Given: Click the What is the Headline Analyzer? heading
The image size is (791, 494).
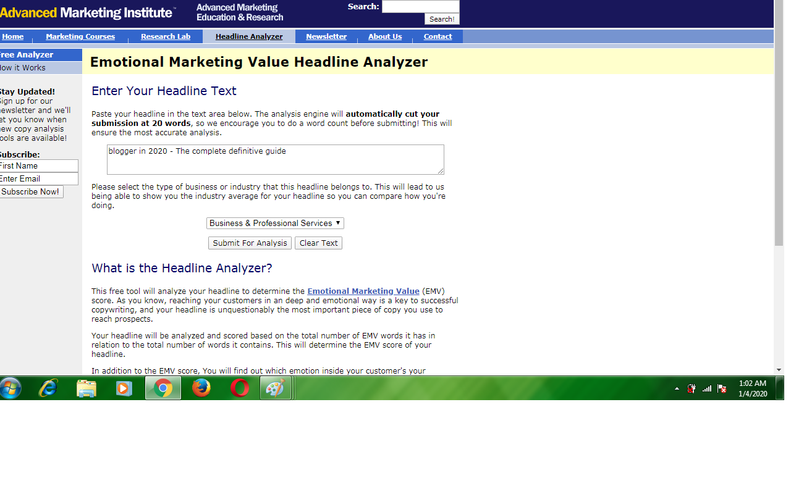Looking at the screenshot, I should click(x=182, y=268).
